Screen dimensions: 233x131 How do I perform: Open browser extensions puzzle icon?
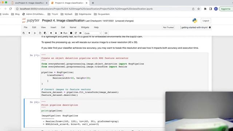coord(205,9)
